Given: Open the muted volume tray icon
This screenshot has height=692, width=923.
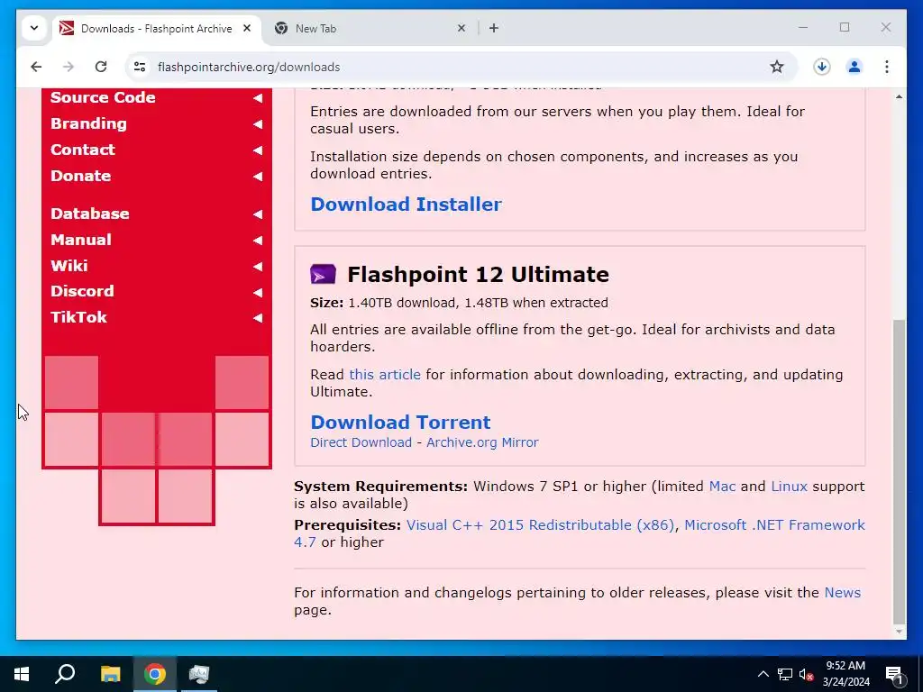Looking at the screenshot, I should coord(806,674).
